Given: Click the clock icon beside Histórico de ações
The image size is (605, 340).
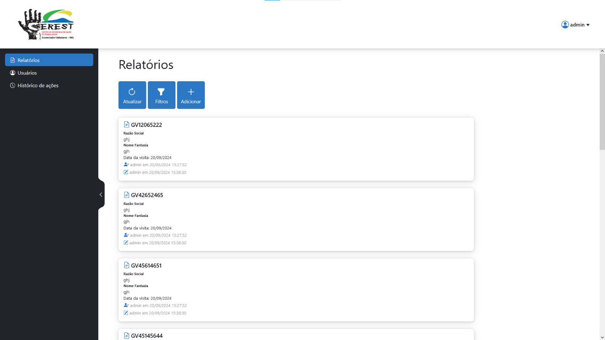Looking at the screenshot, I should 12,85.
